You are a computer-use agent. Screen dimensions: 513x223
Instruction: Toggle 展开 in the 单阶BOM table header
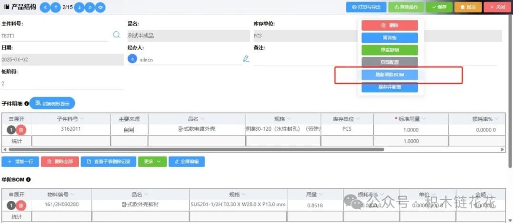point(17,194)
